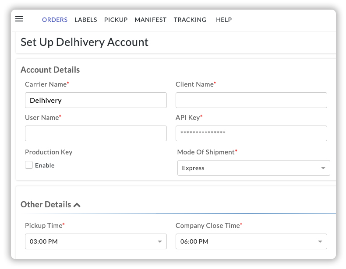
Task: Click the User Name label
Action: click(x=43, y=118)
